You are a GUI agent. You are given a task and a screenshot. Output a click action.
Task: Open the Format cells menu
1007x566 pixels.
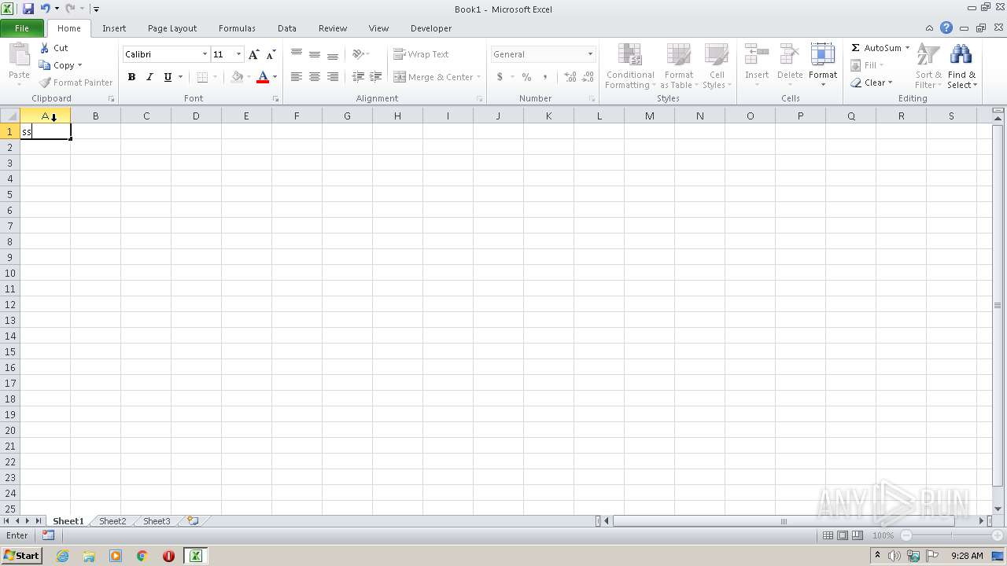coord(823,66)
